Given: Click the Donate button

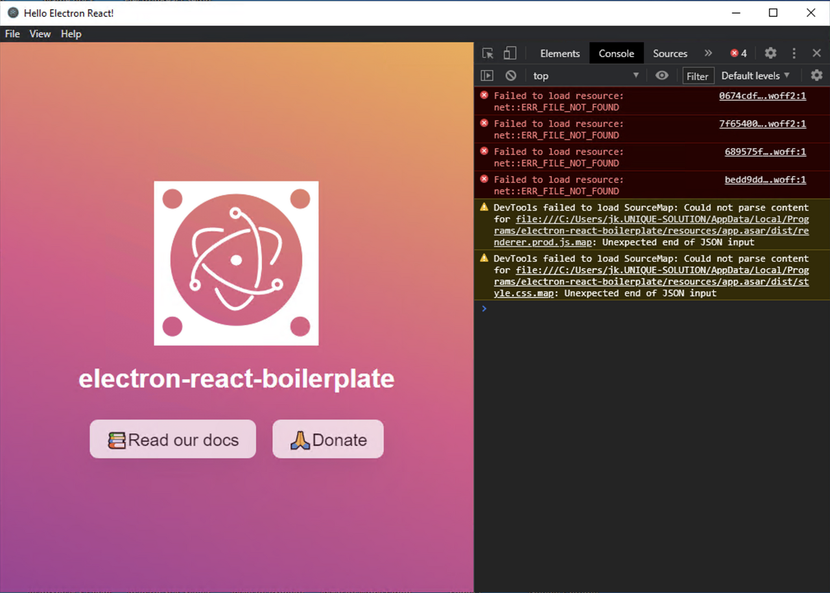Looking at the screenshot, I should [x=328, y=439].
